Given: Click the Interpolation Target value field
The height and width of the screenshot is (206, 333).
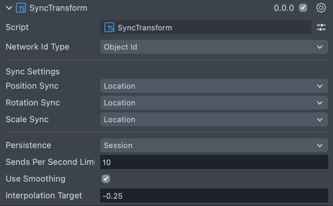Looking at the screenshot, I should point(214,196).
